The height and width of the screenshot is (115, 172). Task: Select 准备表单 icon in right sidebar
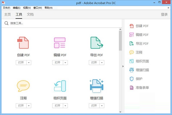point(132,88)
